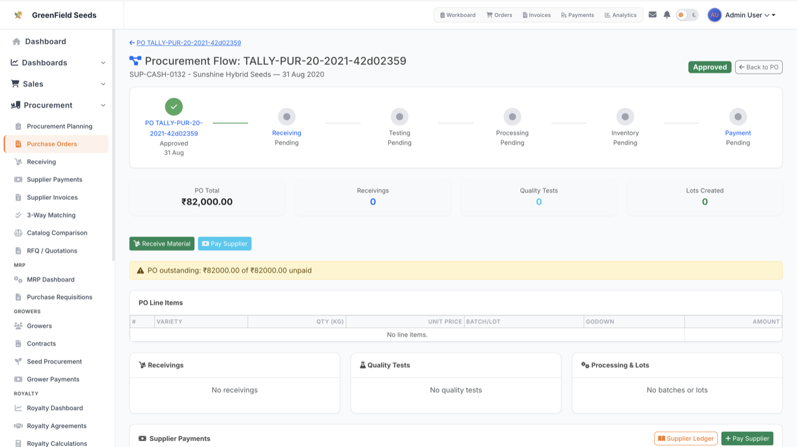Open the Workboard tab in top navigation
The width and height of the screenshot is (797, 447).
pyautogui.click(x=458, y=15)
